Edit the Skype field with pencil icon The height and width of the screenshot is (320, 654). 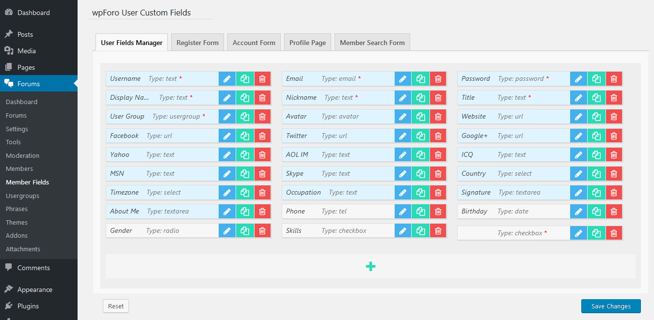[402, 174]
